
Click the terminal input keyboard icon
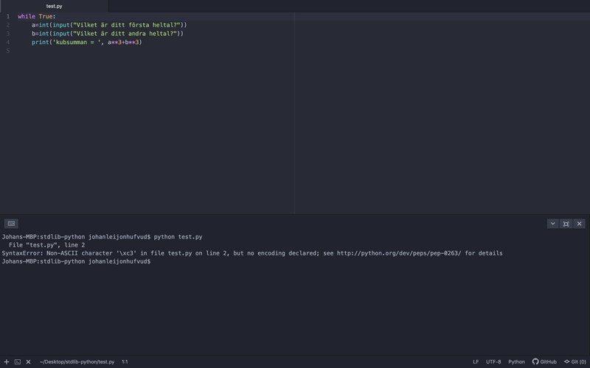tap(11, 224)
